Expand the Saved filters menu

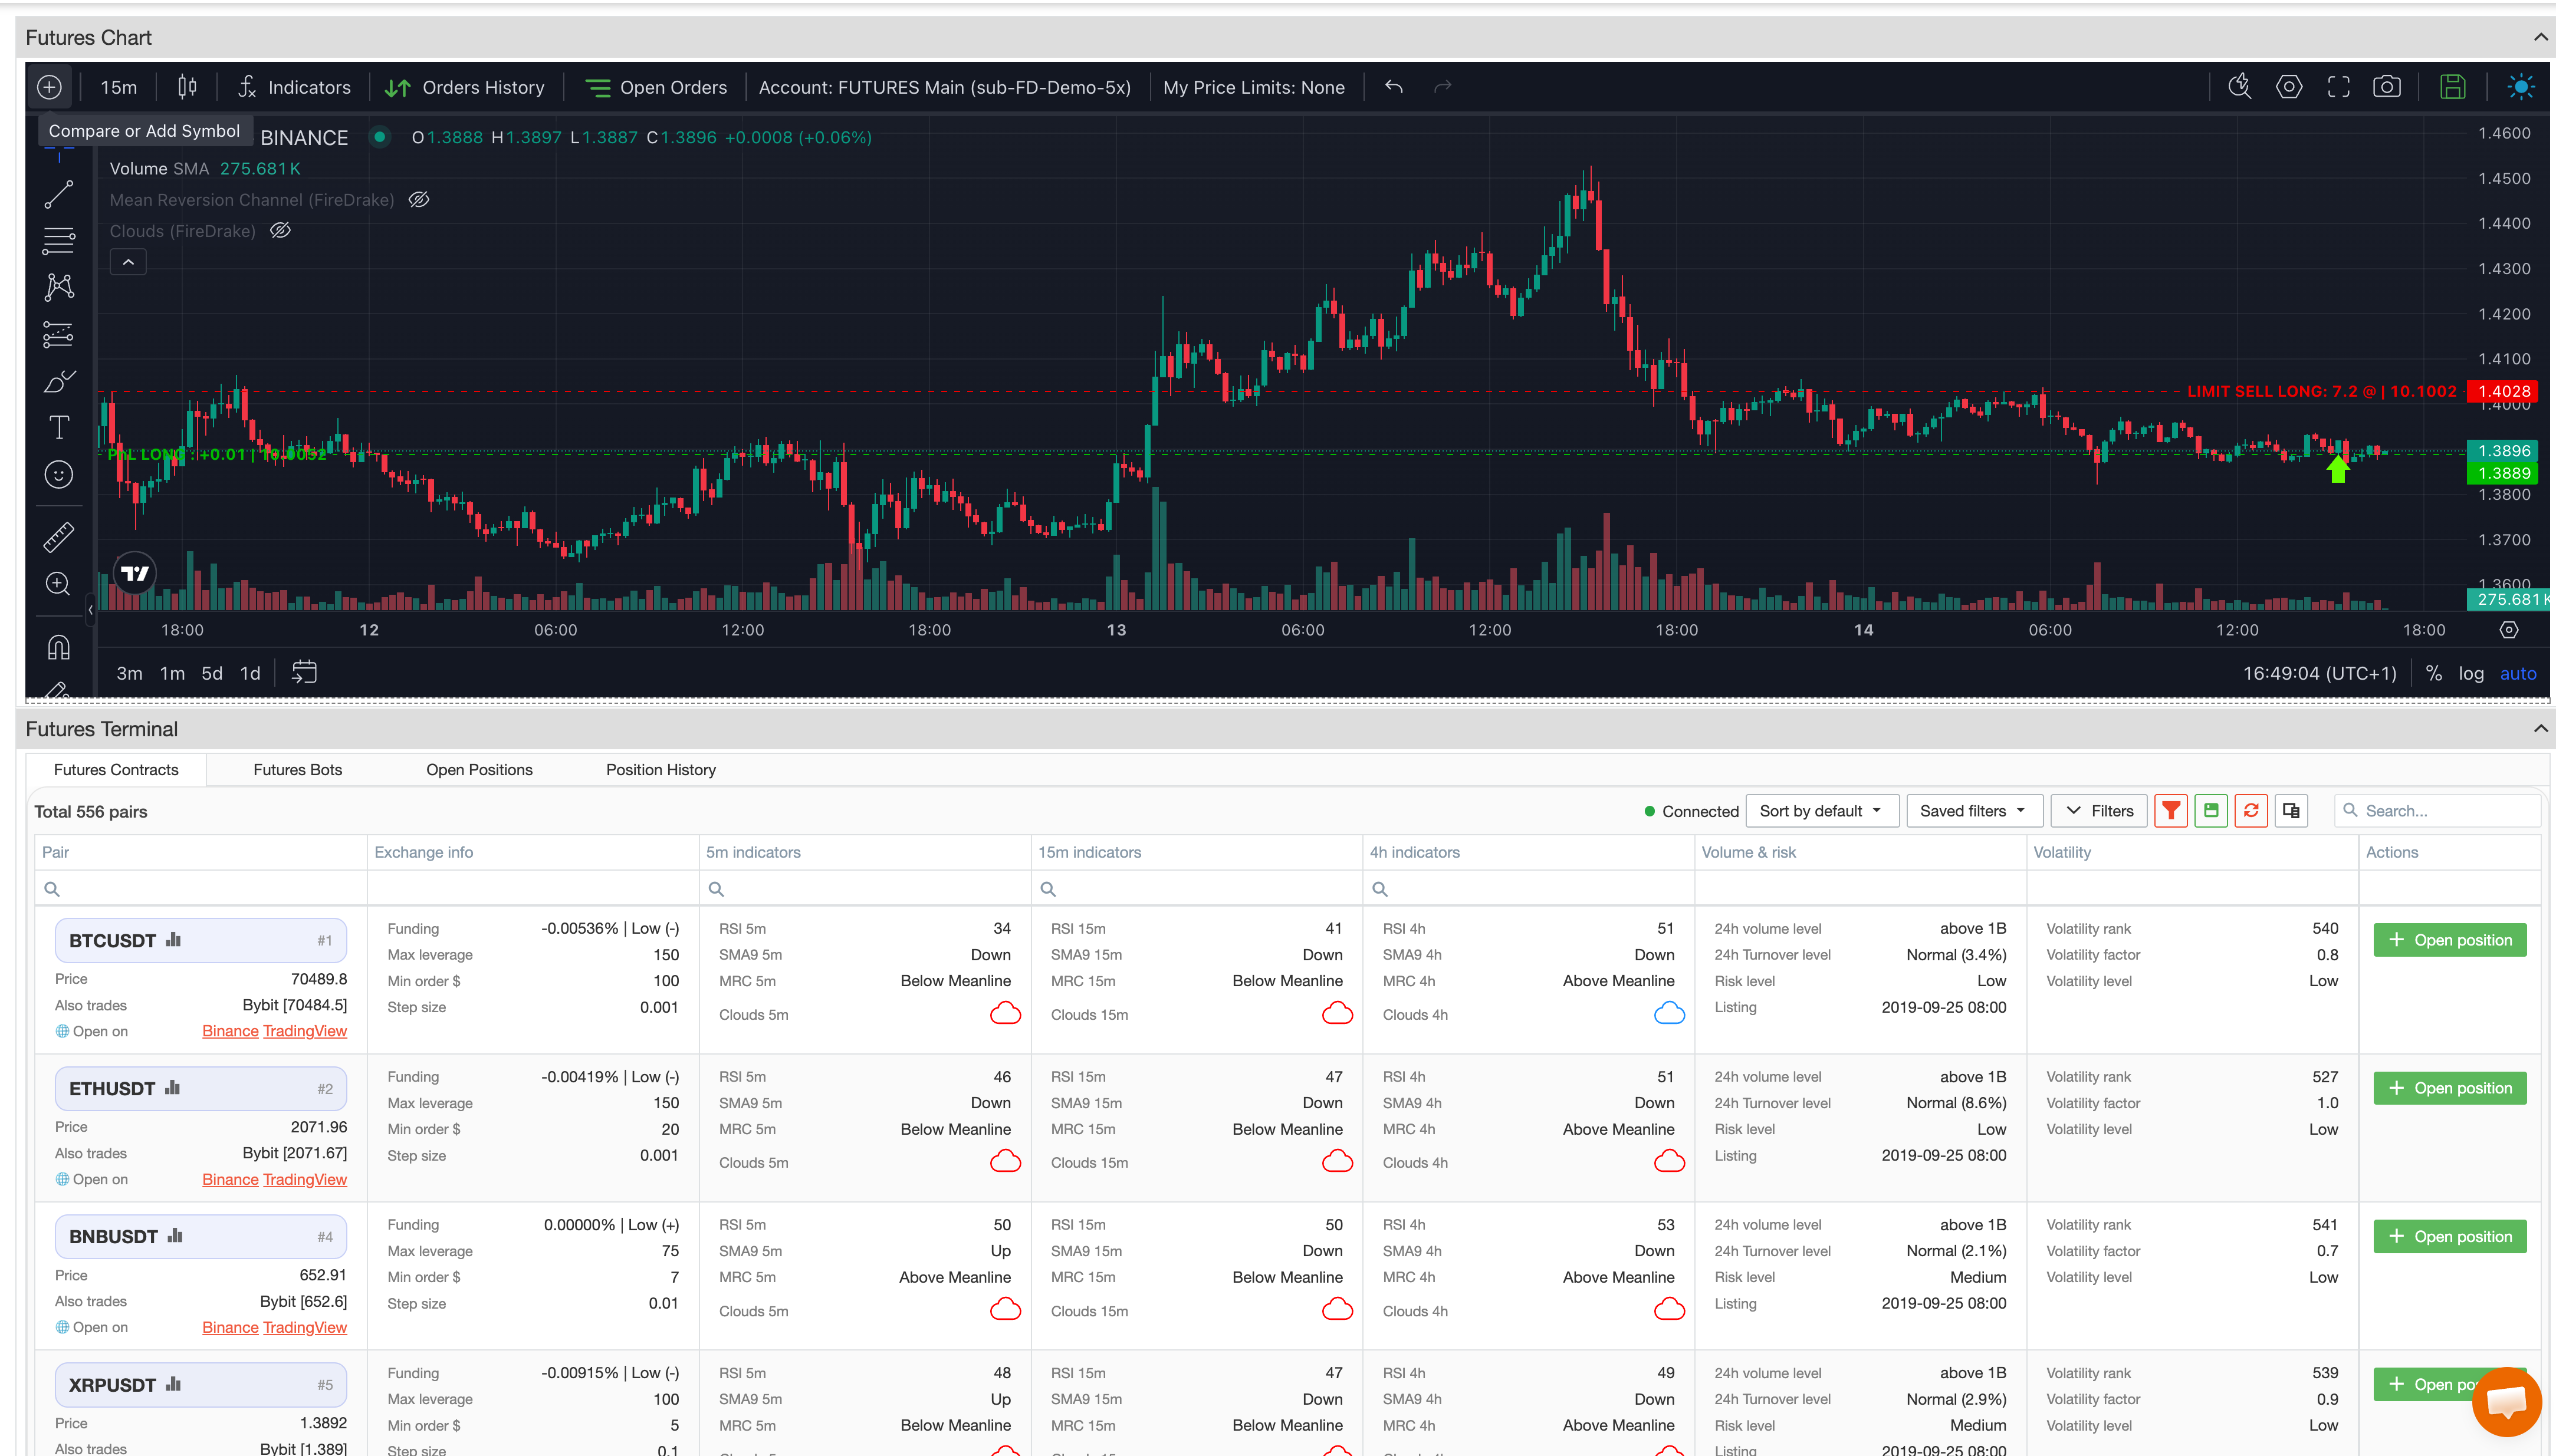click(1973, 810)
